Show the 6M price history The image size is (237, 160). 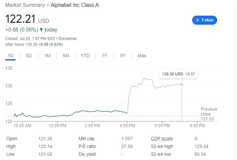pyautogui.click(x=66, y=56)
